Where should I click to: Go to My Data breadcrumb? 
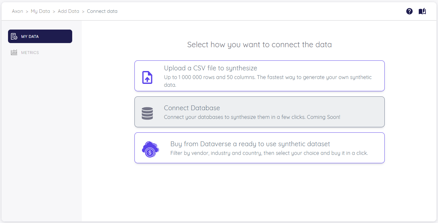(x=40, y=11)
